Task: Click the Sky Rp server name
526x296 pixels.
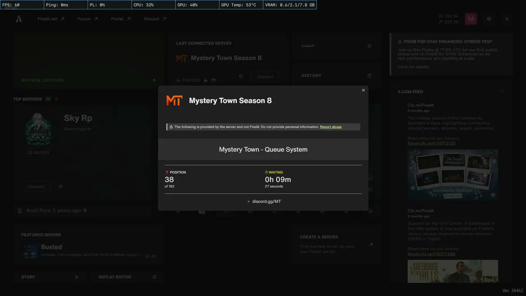Action: coord(78,118)
